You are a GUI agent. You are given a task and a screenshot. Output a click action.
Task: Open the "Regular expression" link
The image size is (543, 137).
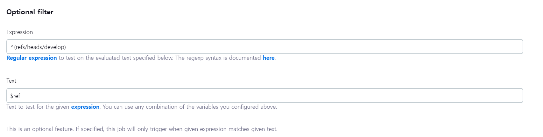pyautogui.click(x=32, y=58)
